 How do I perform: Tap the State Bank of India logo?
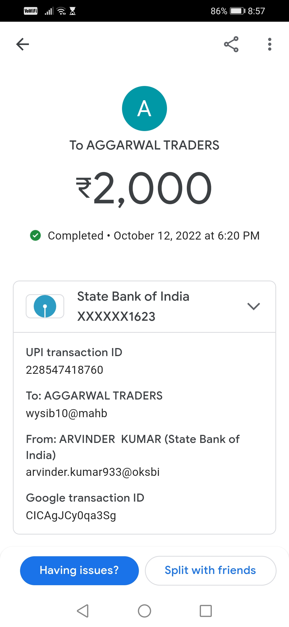tap(45, 306)
